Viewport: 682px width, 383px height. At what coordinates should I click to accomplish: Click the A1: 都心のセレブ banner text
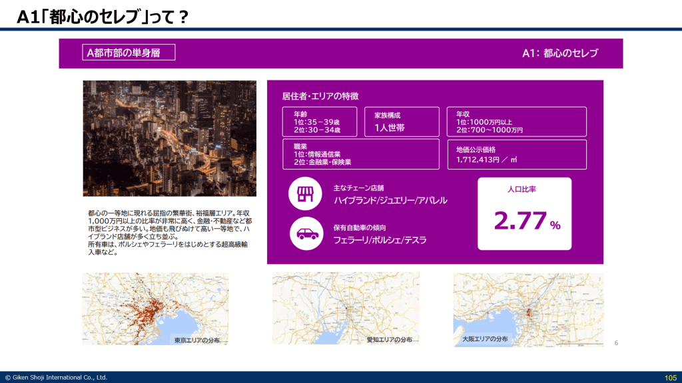click(560, 53)
